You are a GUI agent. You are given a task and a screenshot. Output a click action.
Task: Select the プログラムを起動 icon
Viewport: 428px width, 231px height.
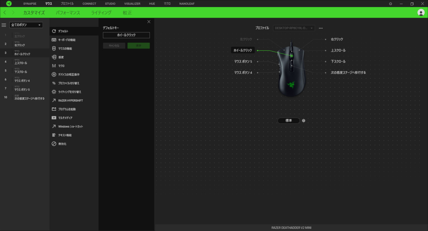[54, 109]
